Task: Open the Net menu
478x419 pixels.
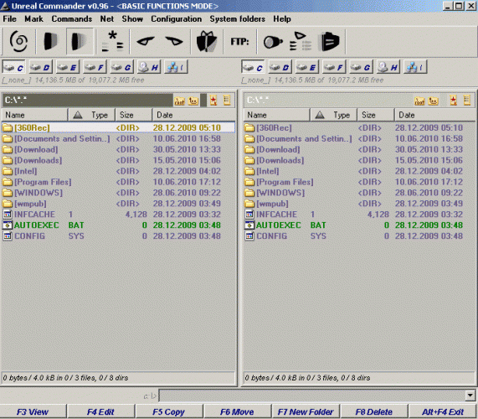Action: [107, 19]
